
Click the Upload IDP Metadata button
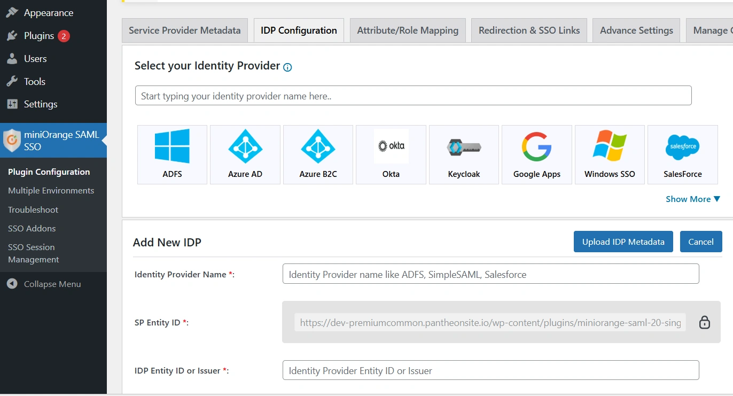click(623, 242)
